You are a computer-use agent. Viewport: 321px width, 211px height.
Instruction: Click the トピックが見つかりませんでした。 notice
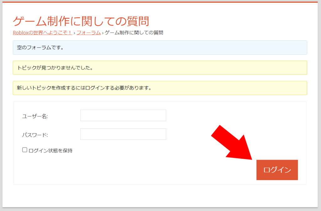coord(160,68)
